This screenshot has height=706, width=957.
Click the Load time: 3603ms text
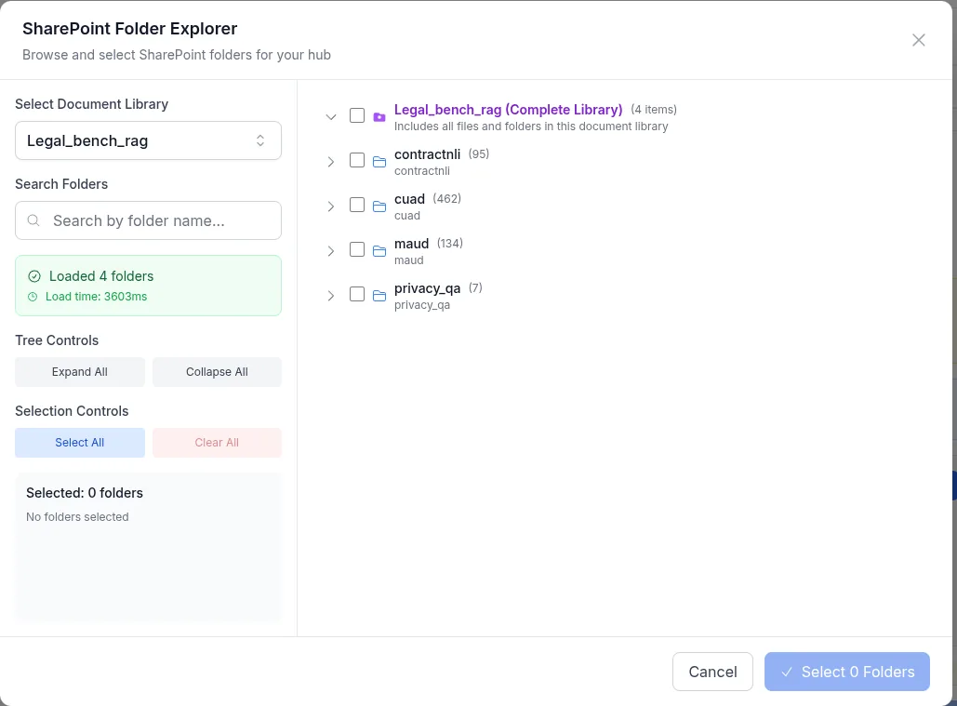pos(97,297)
